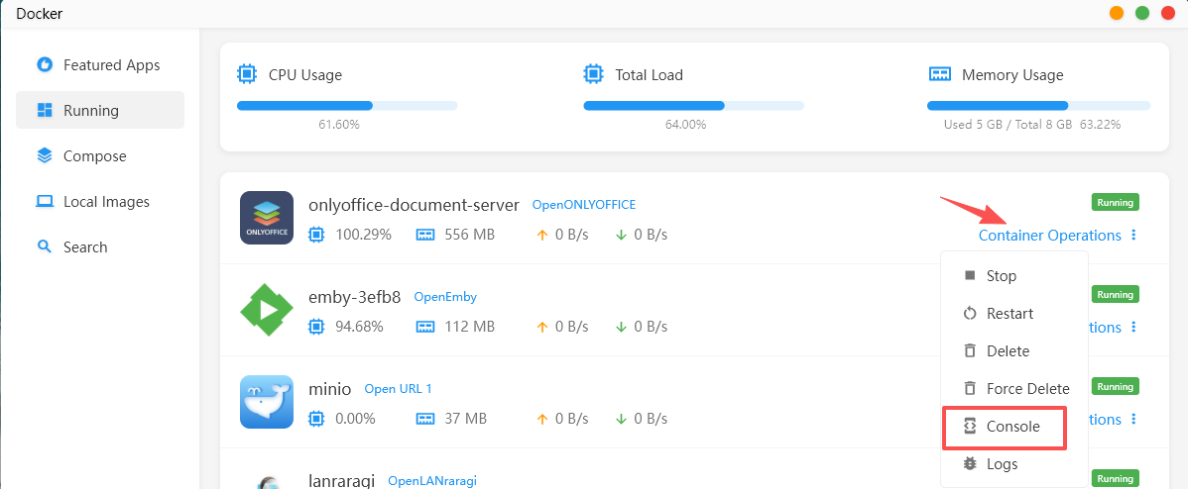Viewport: 1188px width, 489px height.
Task: Click the Total Load progress bar
Action: point(693,106)
